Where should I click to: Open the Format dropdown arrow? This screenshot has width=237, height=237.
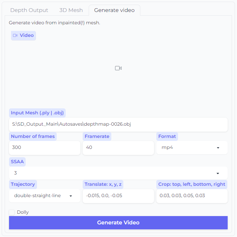click(218, 148)
